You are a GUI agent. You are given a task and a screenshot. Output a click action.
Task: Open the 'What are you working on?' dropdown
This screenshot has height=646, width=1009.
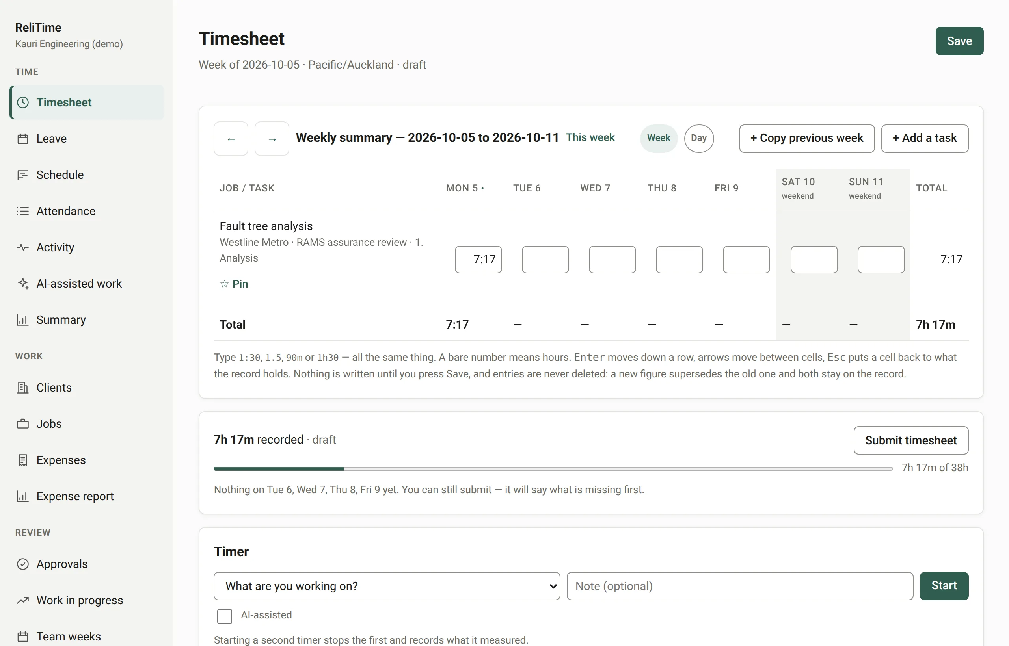(x=387, y=586)
